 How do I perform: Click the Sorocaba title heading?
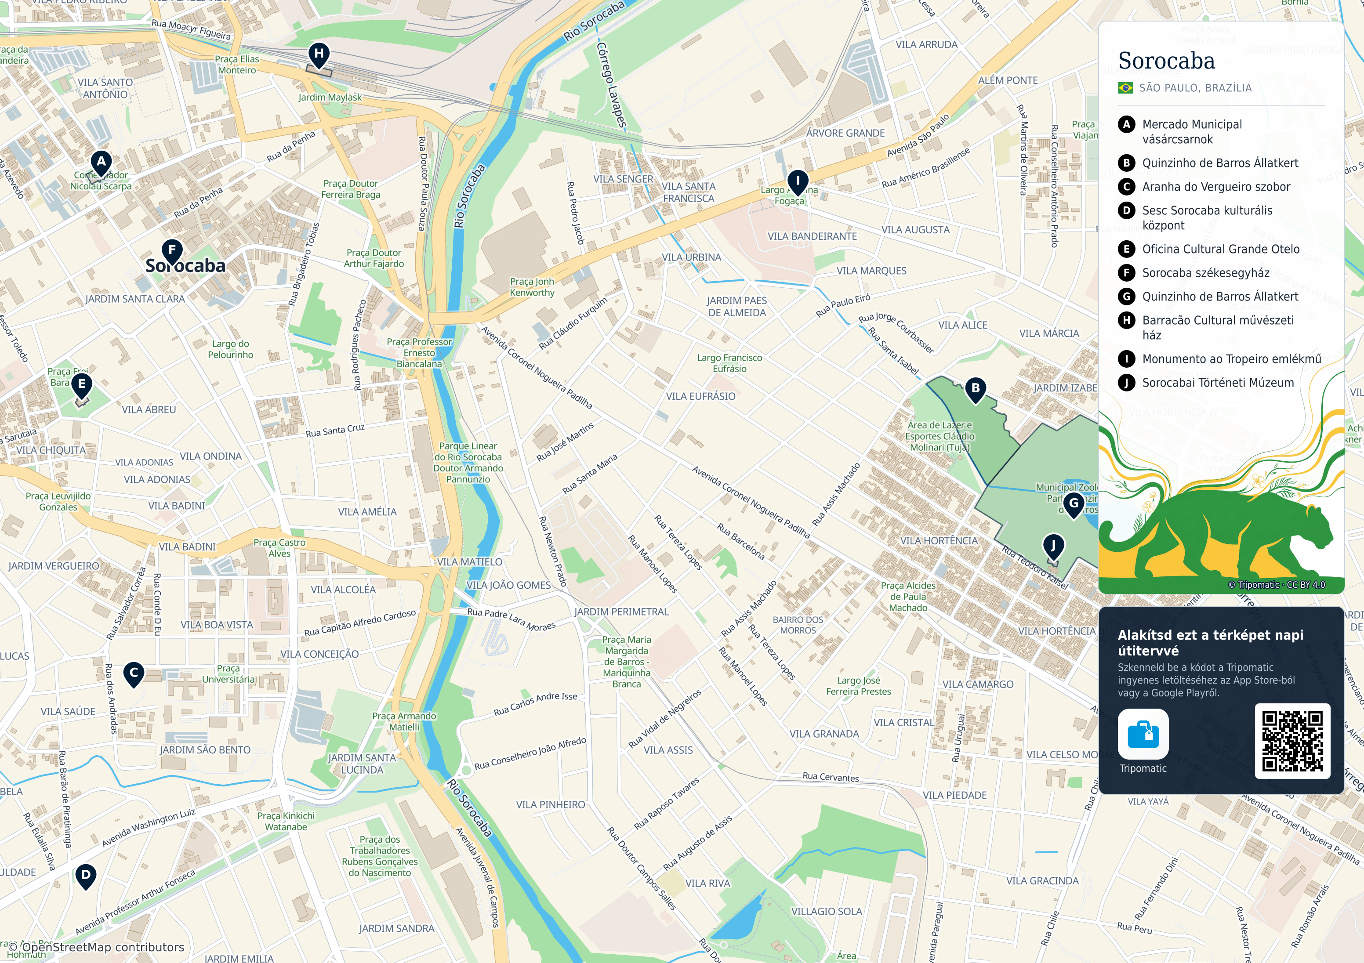click(x=1166, y=61)
